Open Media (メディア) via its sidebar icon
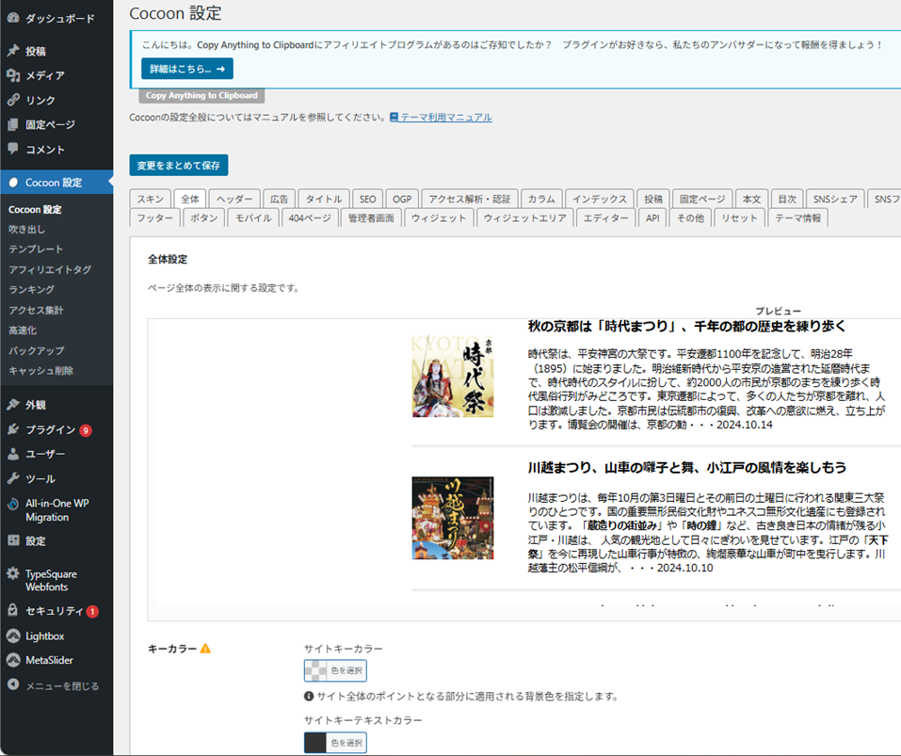The height and width of the screenshot is (756, 901). 13,76
